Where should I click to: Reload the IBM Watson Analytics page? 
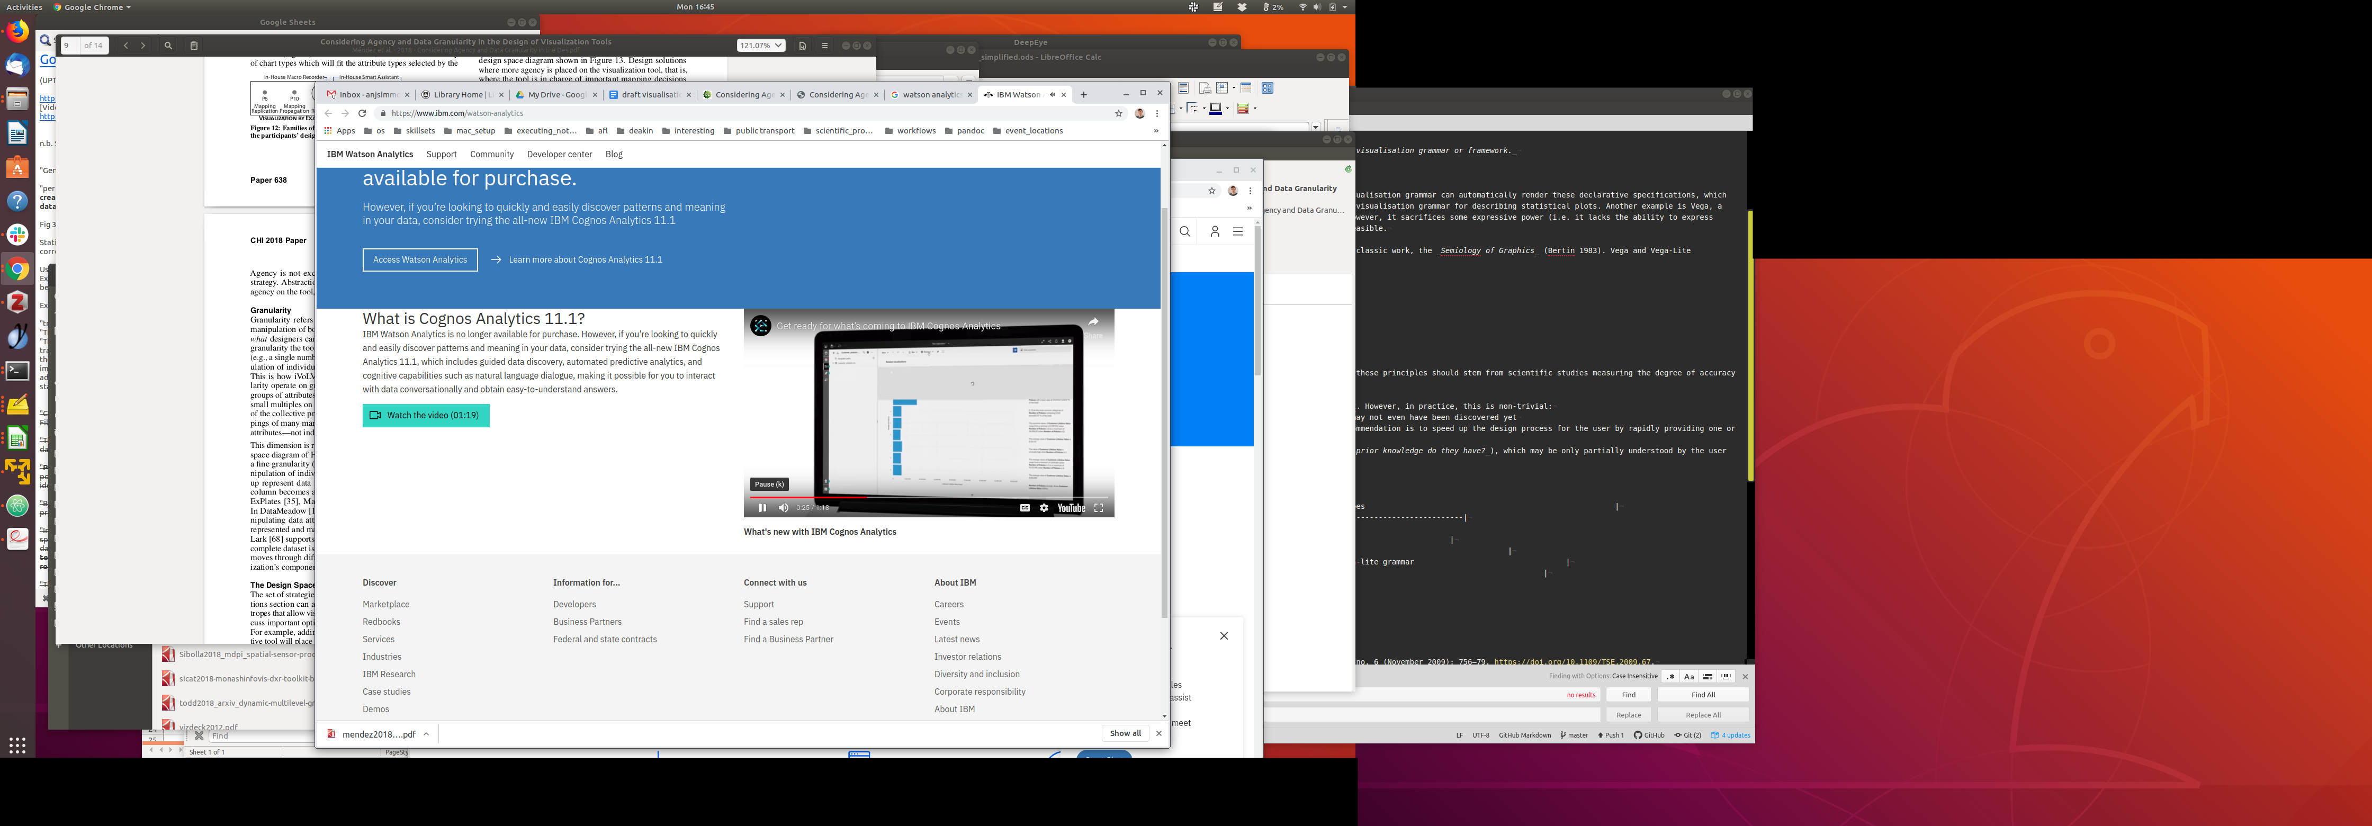362,113
